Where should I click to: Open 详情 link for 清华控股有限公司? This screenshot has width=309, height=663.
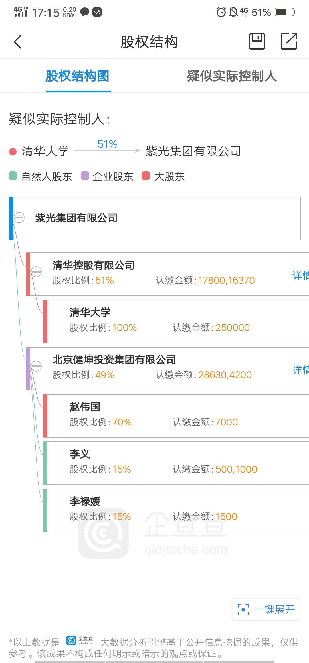coord(300,275)
